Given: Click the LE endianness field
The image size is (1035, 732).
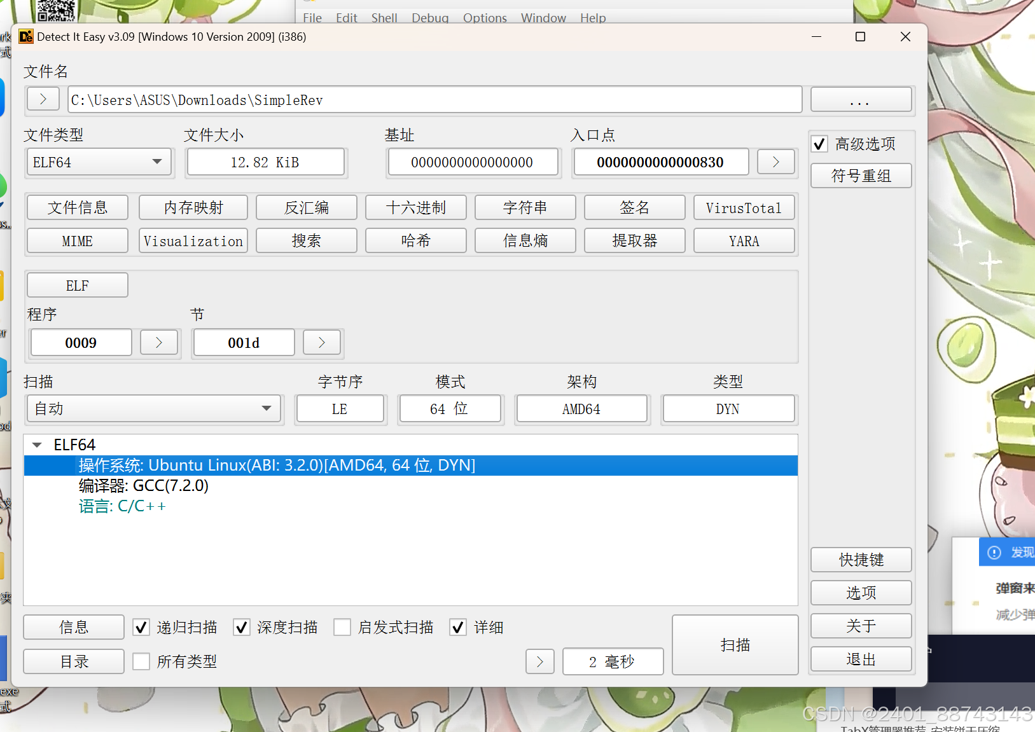Looking at the screenshot, I should point(340,409).
